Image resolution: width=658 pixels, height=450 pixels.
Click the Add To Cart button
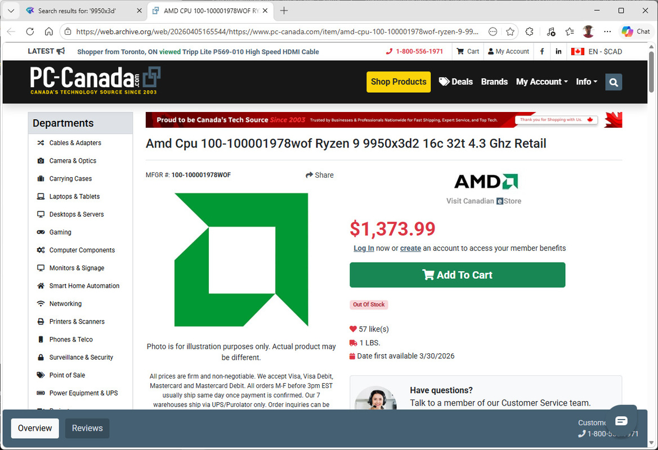(457, 275)
